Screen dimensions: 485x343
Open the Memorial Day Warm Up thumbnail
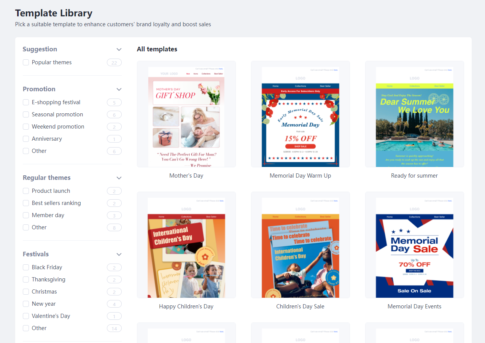point(301,114)
